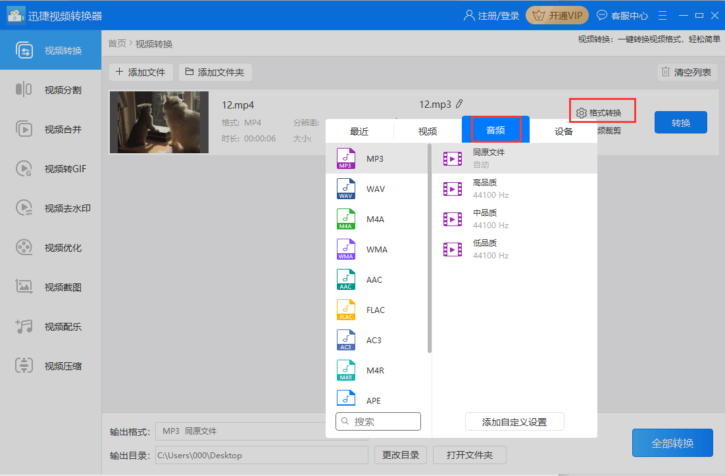Click the 添加自定义设置 button

(x=514, y=421)
